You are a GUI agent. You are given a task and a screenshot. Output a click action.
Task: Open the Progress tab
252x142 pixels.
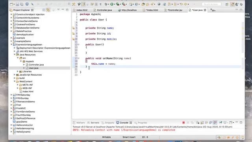coord(141,123)
